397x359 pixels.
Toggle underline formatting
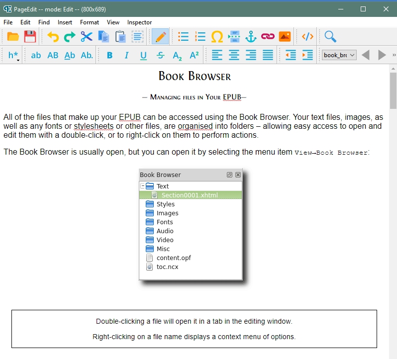coord(143,55)
